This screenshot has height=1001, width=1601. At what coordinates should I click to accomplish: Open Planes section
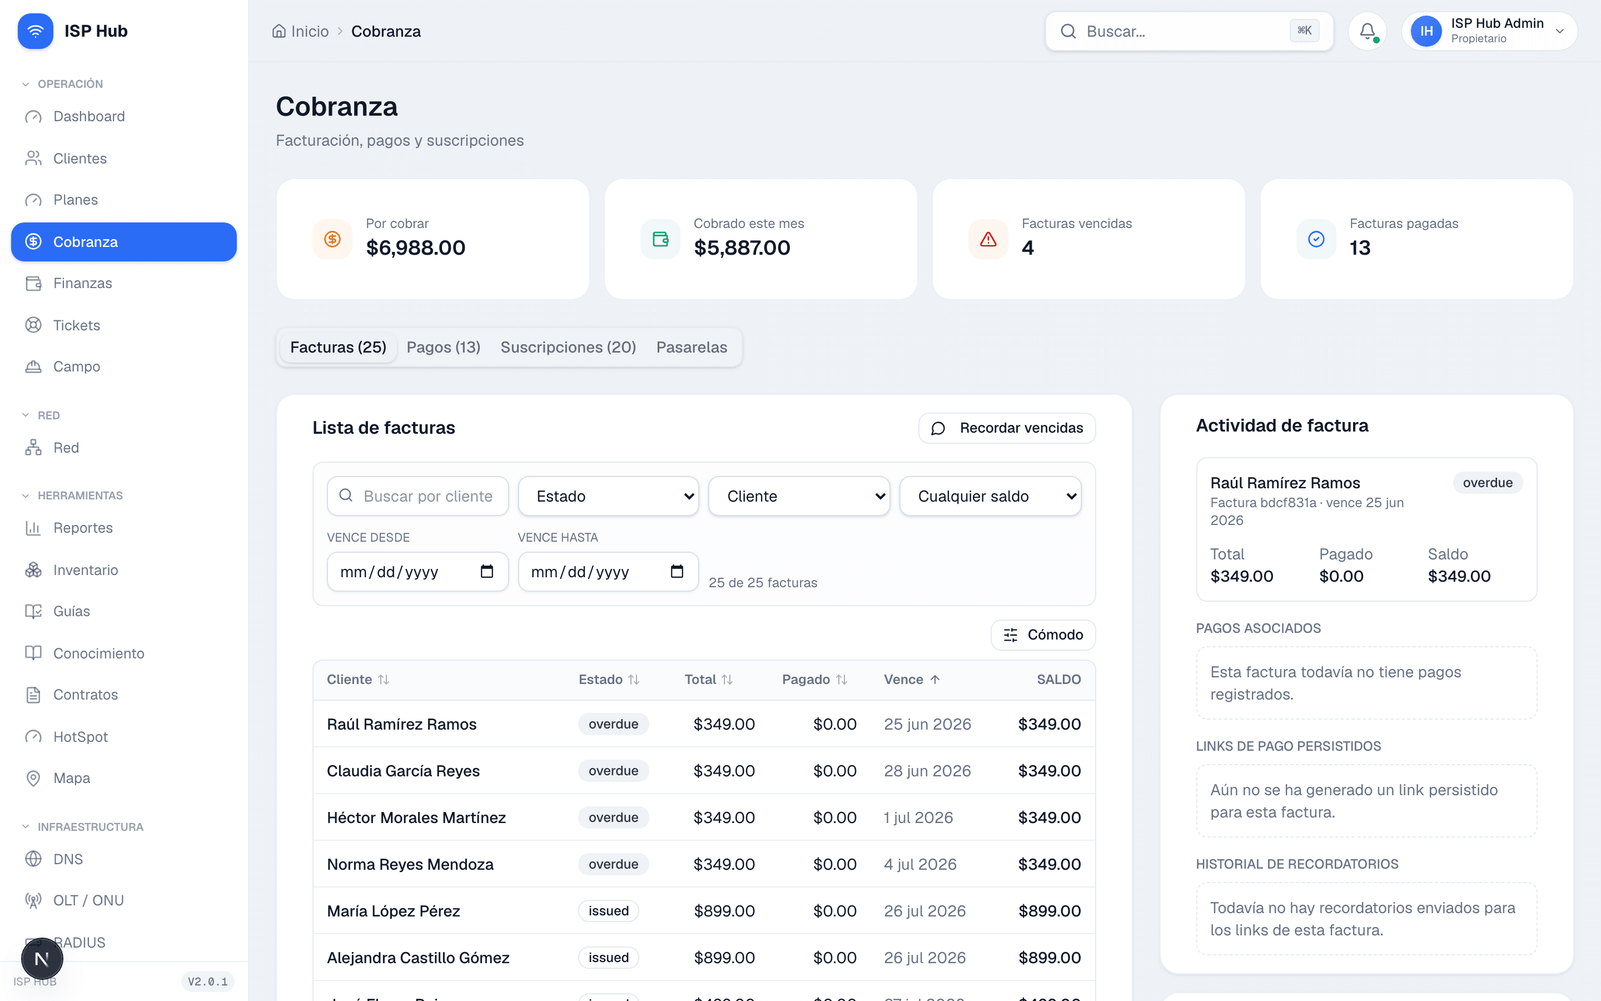[x=124, y=200]
